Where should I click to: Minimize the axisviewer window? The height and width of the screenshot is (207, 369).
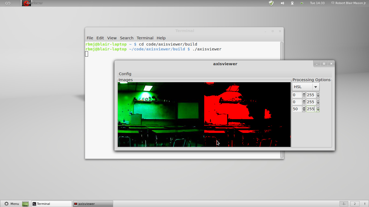[x=317, y=64]
